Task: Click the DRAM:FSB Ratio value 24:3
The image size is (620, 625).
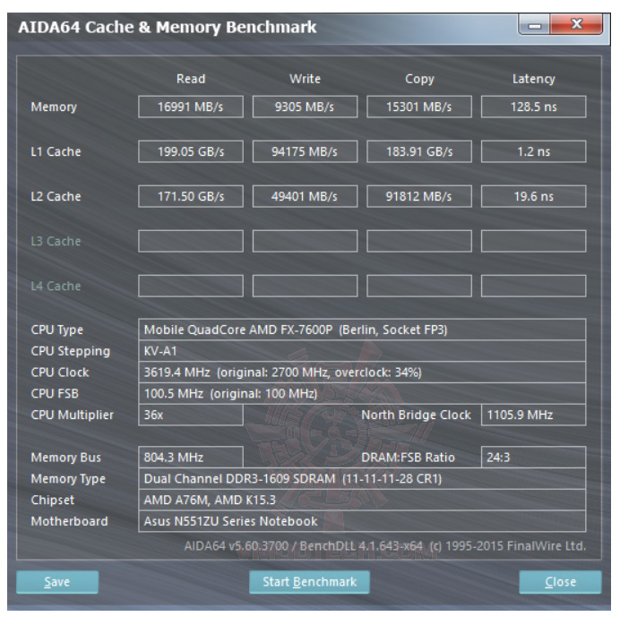Action: click(533, 458)
